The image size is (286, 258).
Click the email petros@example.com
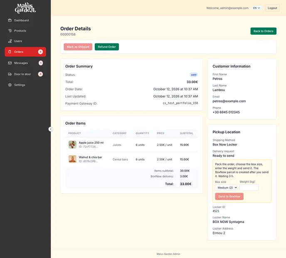tap(229, 101)
